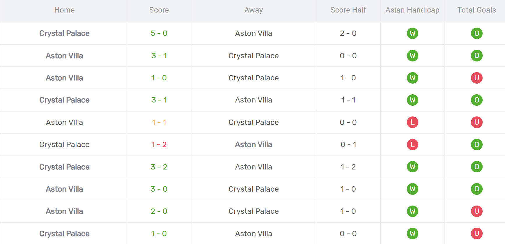Click the Score Half column header

pyautogui.click(x=348, y=10)
